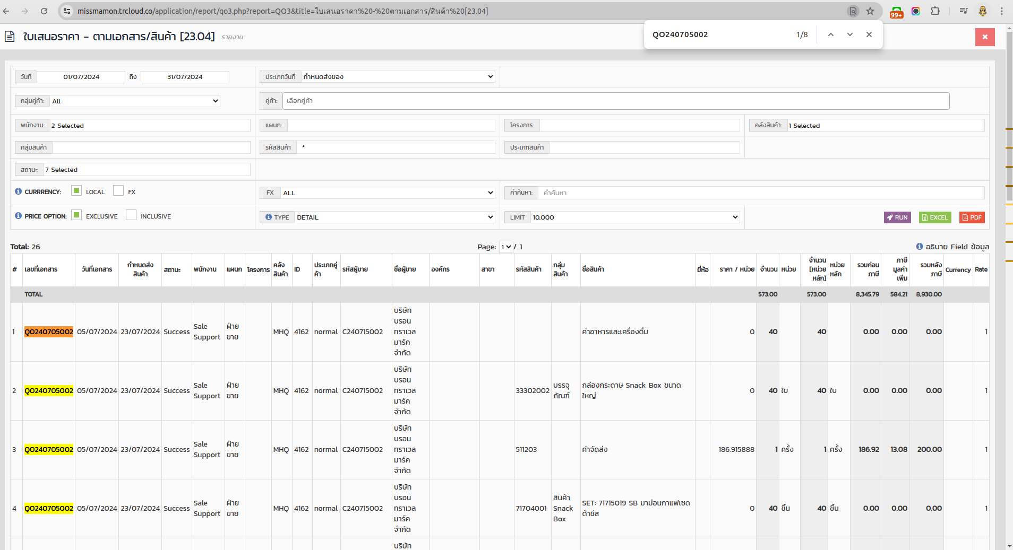This screenshot has width=1013, height=550.
Task: Open the Page number dropdown
Action: (506, 247)
